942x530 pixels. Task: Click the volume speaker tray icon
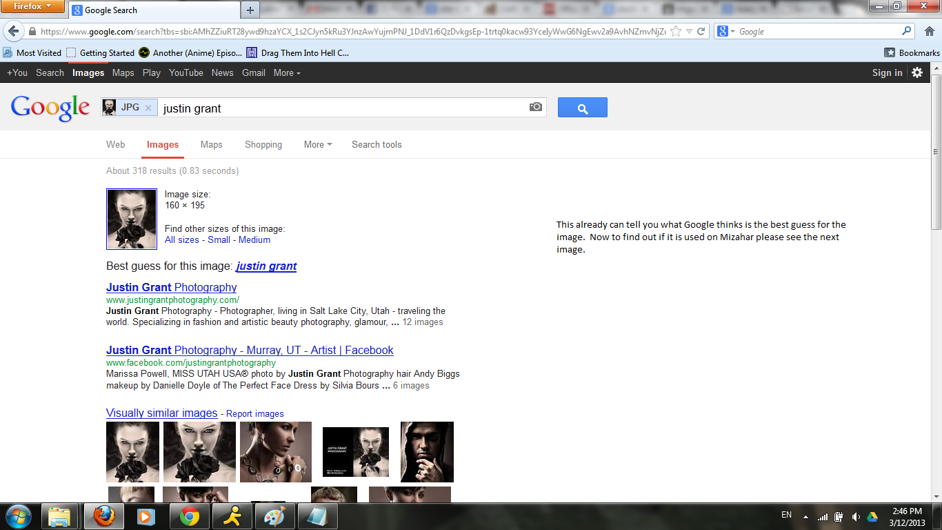(x=856, y=516)
